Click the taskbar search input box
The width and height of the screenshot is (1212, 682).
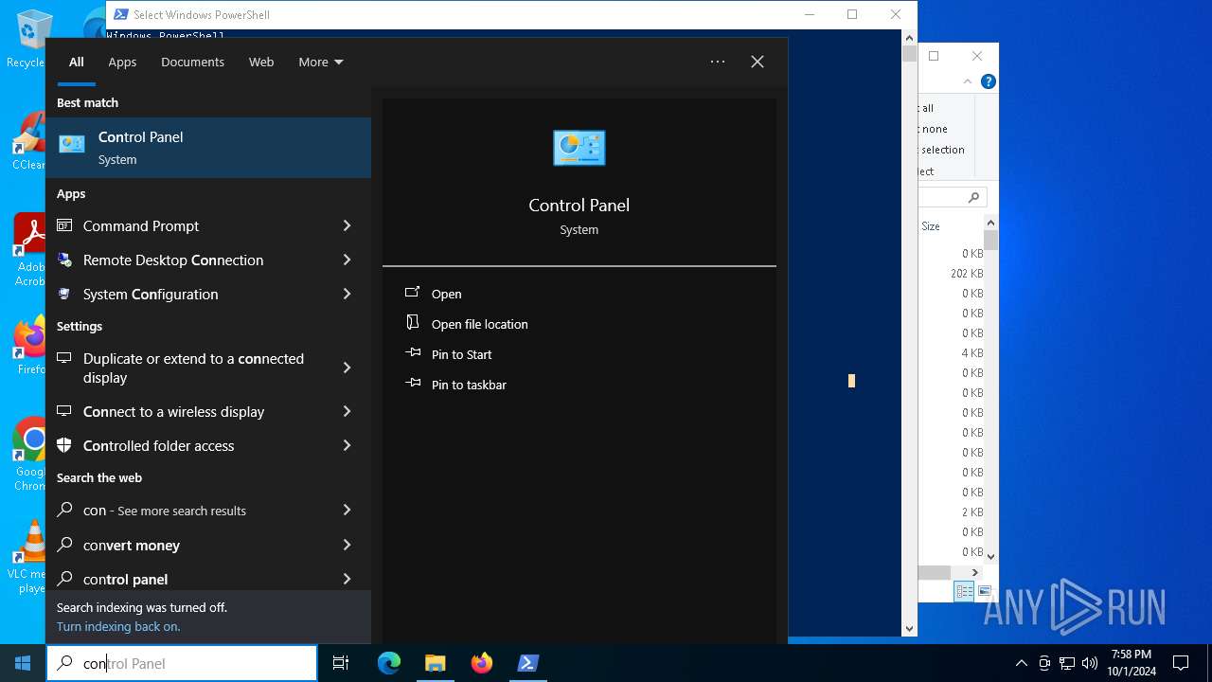[x=182, y=663]
